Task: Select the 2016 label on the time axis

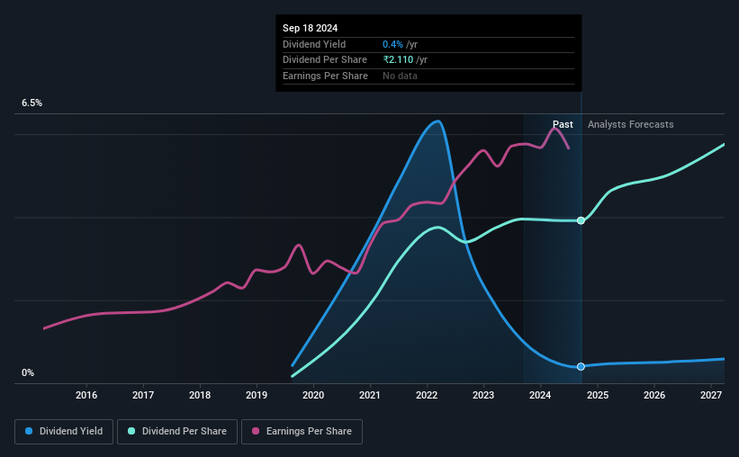Action: [x=86, y=395]
